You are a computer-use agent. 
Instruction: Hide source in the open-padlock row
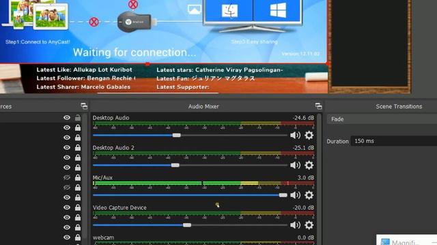(x=67, y=118)
